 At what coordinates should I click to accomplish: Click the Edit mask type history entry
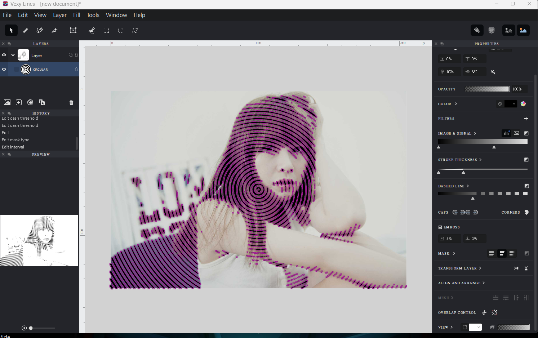(15, 140)
